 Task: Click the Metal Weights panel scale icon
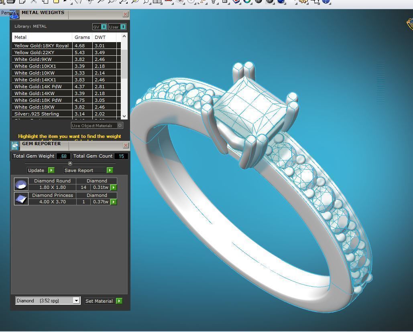[x=14, y=15]
